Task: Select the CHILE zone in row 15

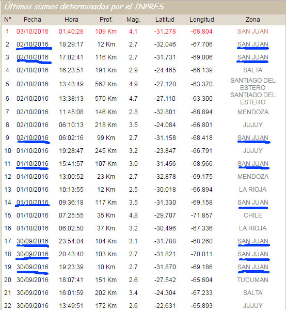Action: point(253,215)
